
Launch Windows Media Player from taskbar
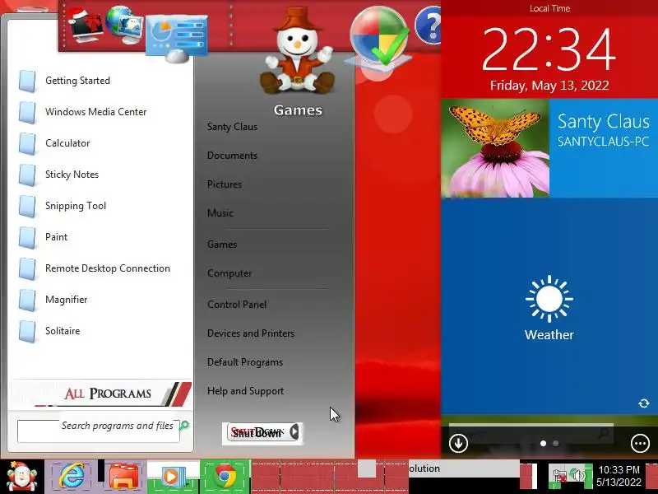tap(173, 478)
